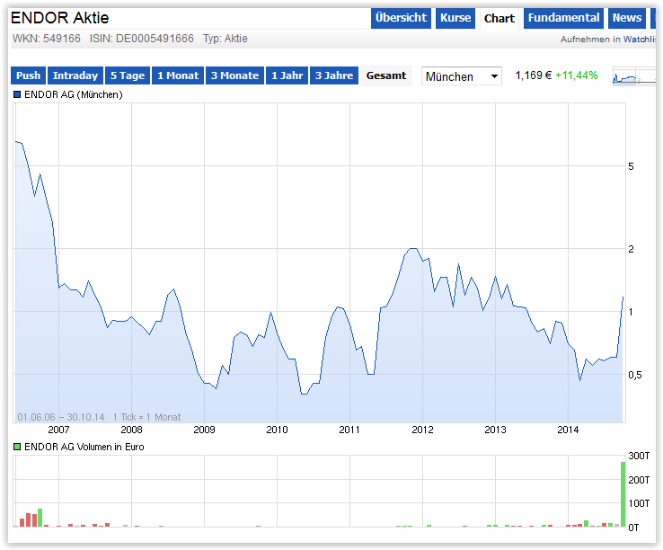Go to the News tab

click(x=627, y=18)
